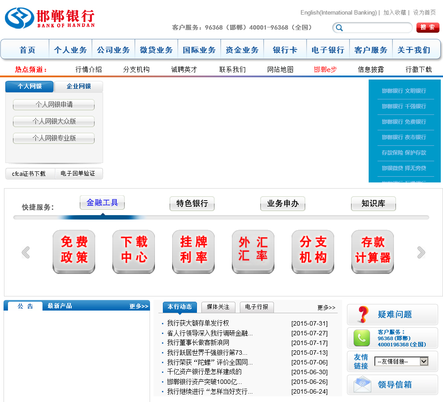Open 行徽下载 hot channel link
The image size is (443, 402).
419,69
